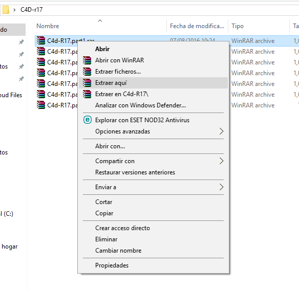This screenshot has width=299, height=291.
Task: Choose Restaurar versiones anteriores
Action: (x=153, y=172)
